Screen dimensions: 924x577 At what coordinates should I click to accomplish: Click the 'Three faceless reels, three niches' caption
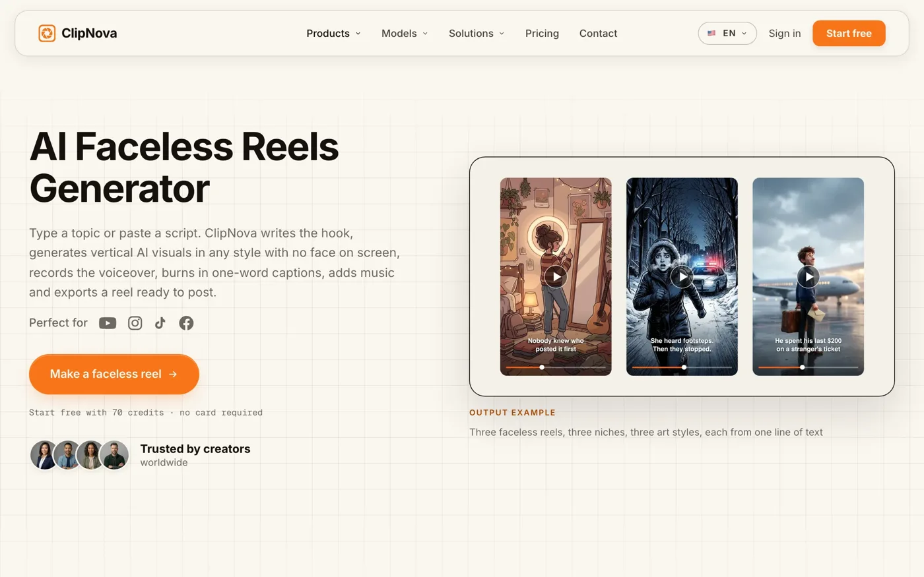coord(646,433)
